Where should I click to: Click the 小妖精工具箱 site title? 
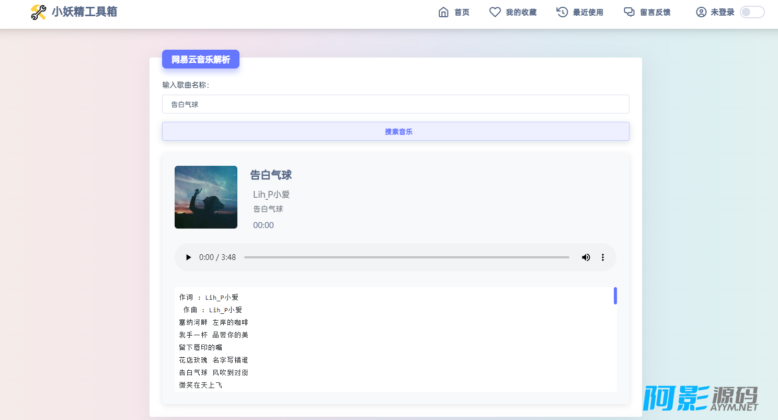point(84,12)
